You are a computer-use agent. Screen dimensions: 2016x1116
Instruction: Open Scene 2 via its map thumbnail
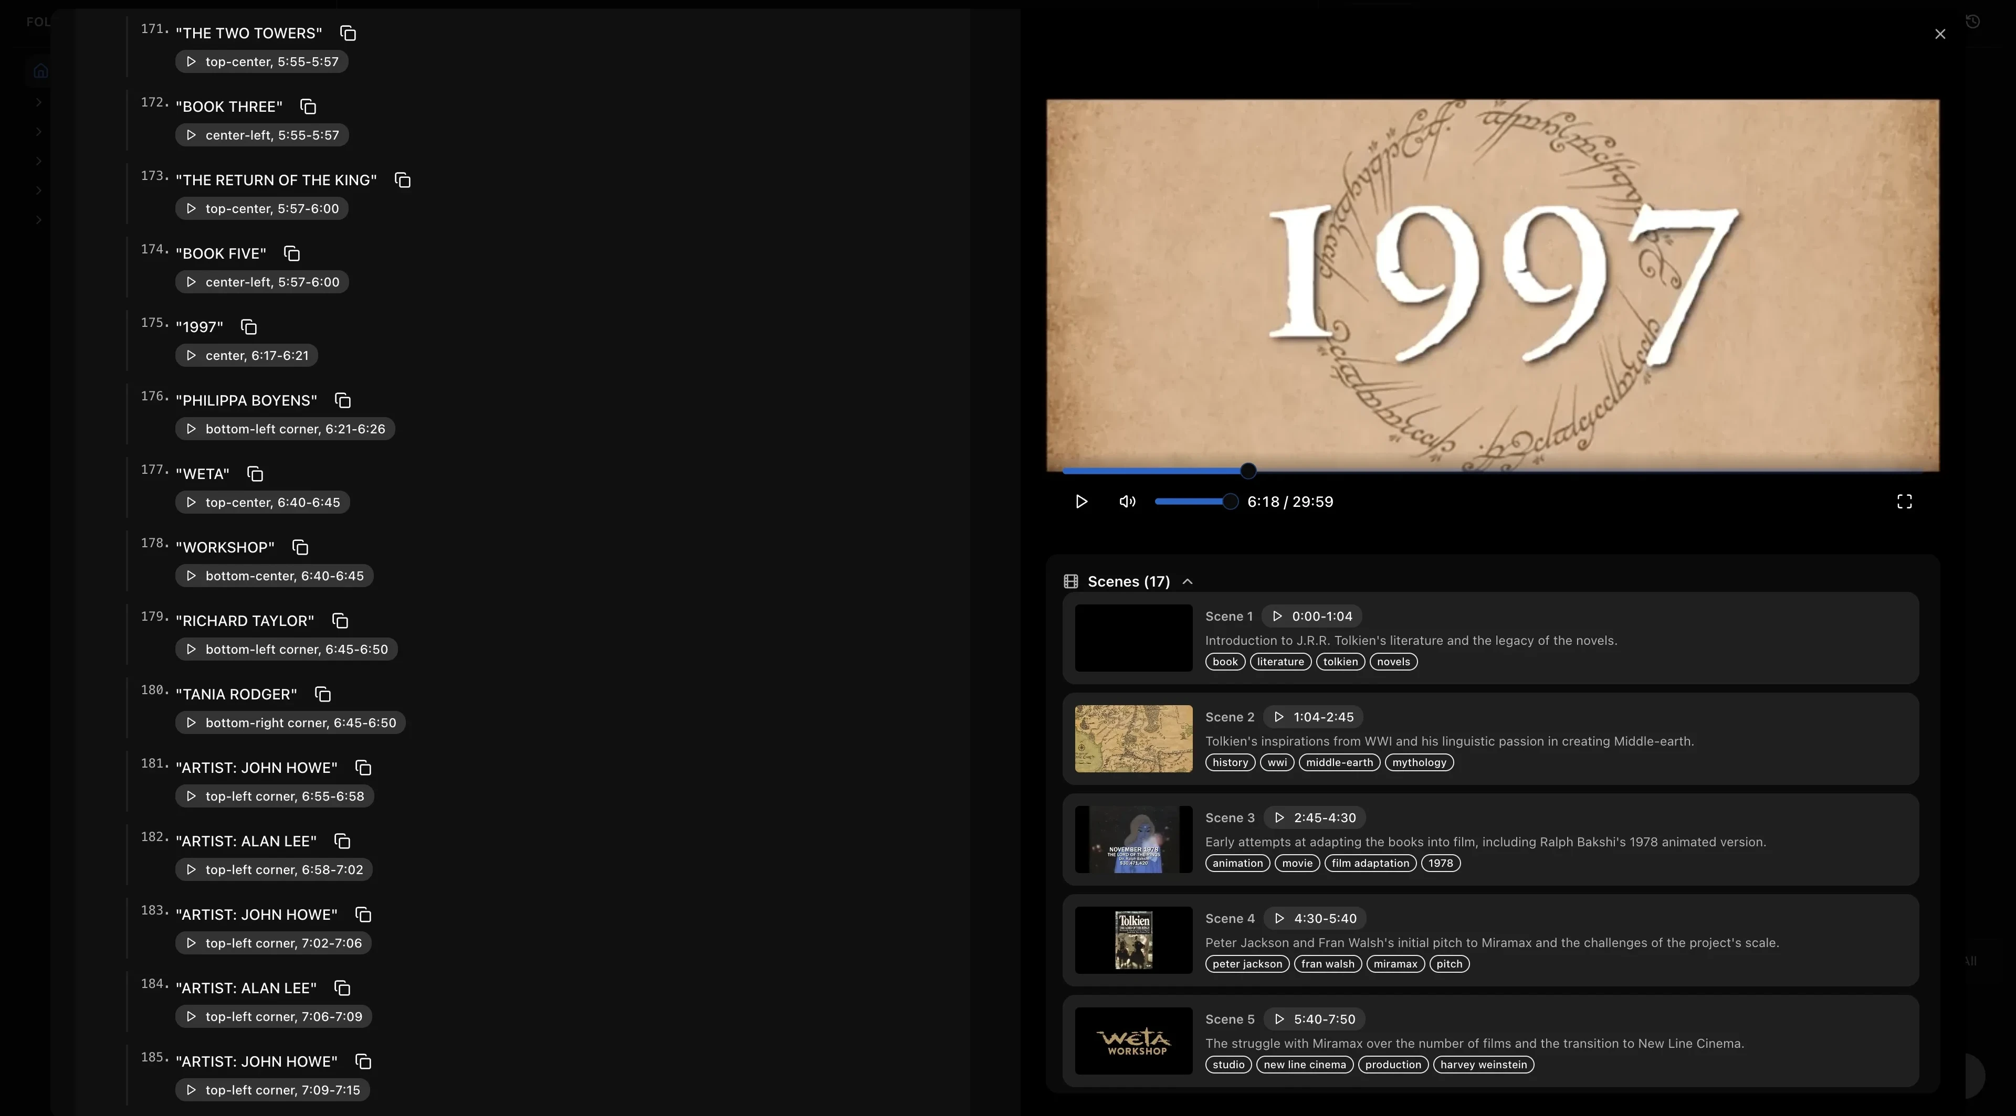(1132, 738)
